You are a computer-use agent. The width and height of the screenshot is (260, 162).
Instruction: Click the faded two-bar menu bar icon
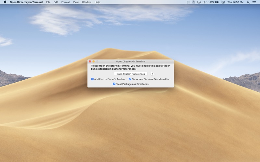(x=188, y=2)
